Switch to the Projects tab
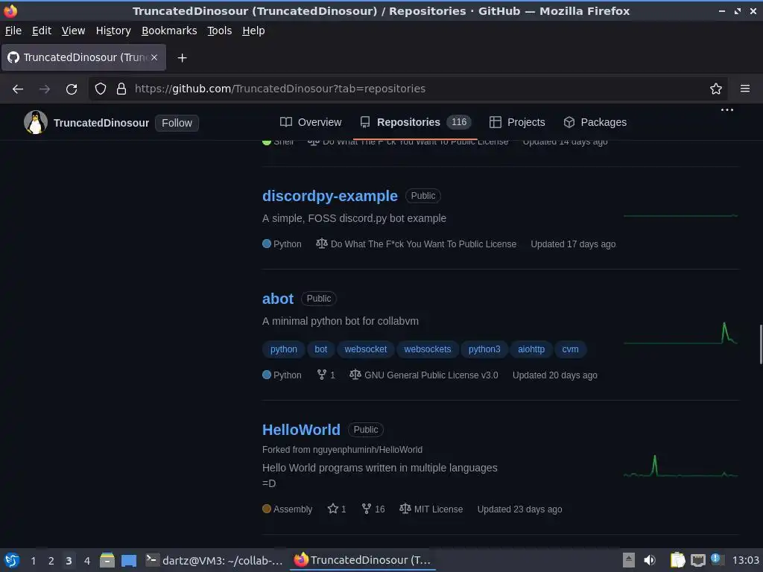The width and height of the screenshot is (763, 572). click(x=517, y=122)
